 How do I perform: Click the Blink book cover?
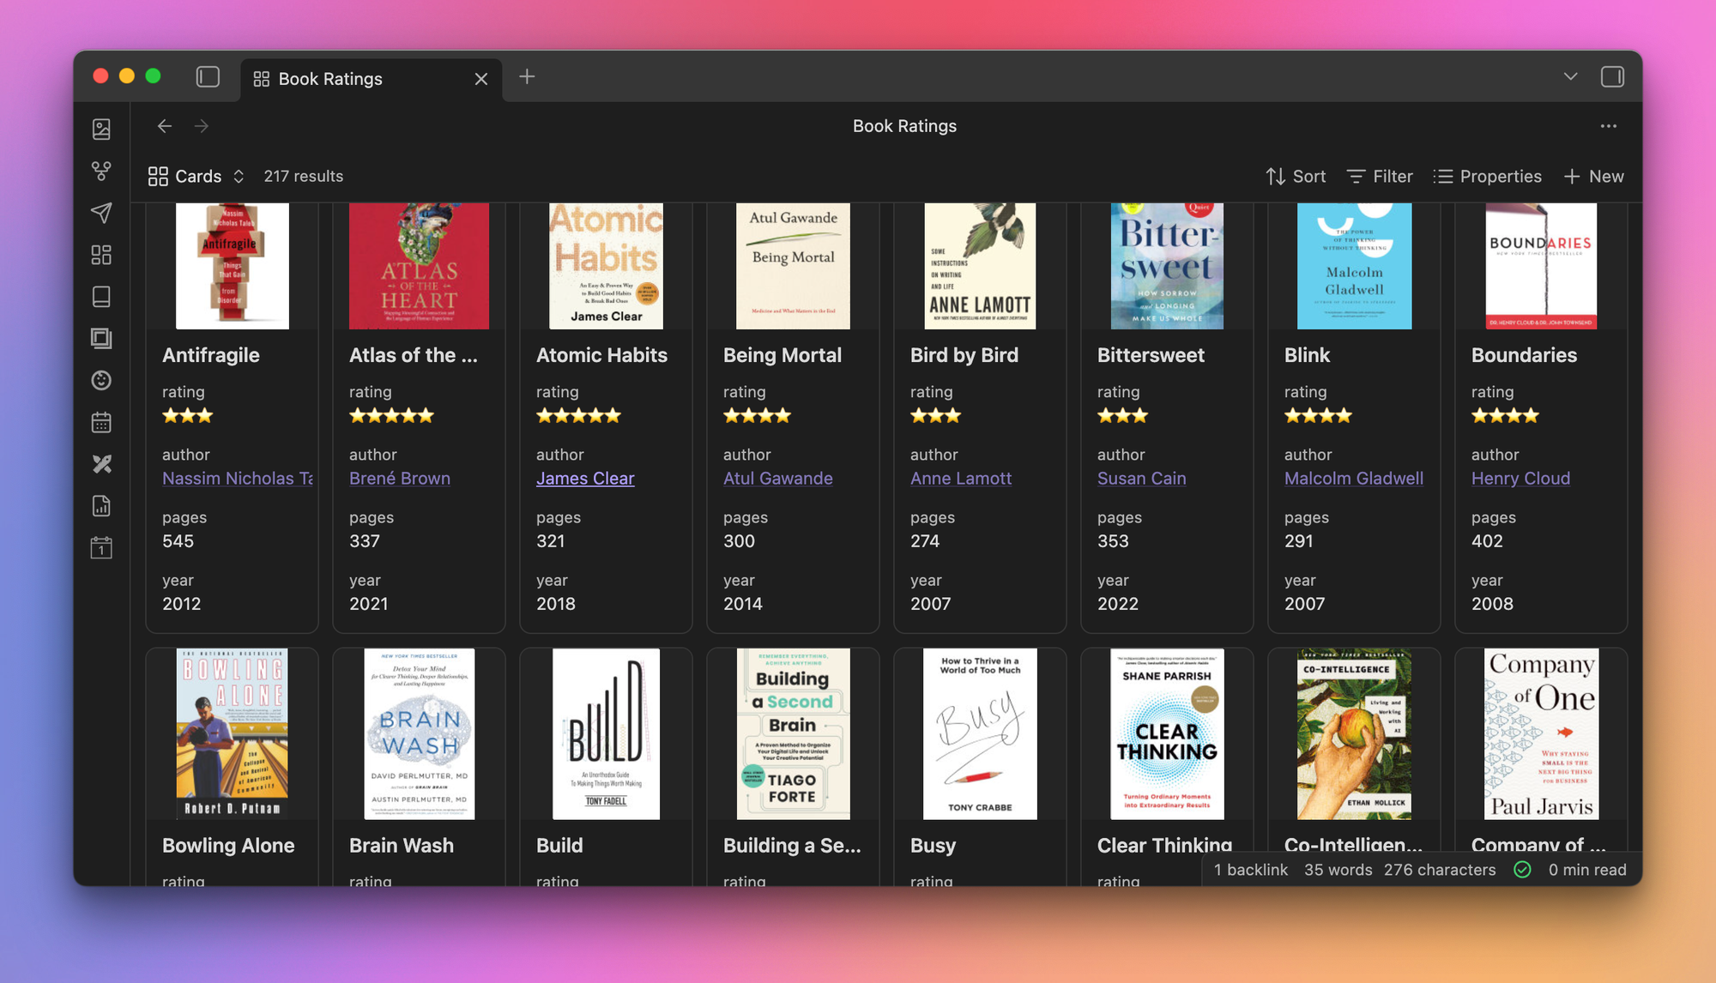1354,266
